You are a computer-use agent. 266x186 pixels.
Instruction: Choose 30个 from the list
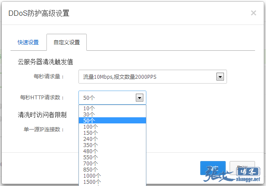[x=89, y=114]
